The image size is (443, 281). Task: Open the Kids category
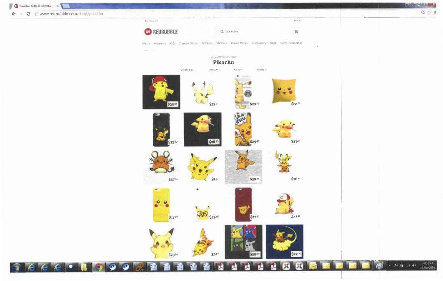(172, 43)
